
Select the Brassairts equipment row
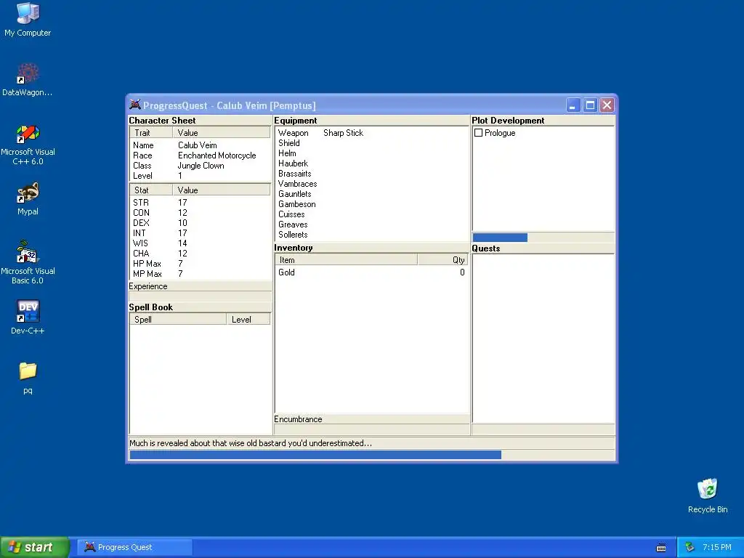pos(372,174)
